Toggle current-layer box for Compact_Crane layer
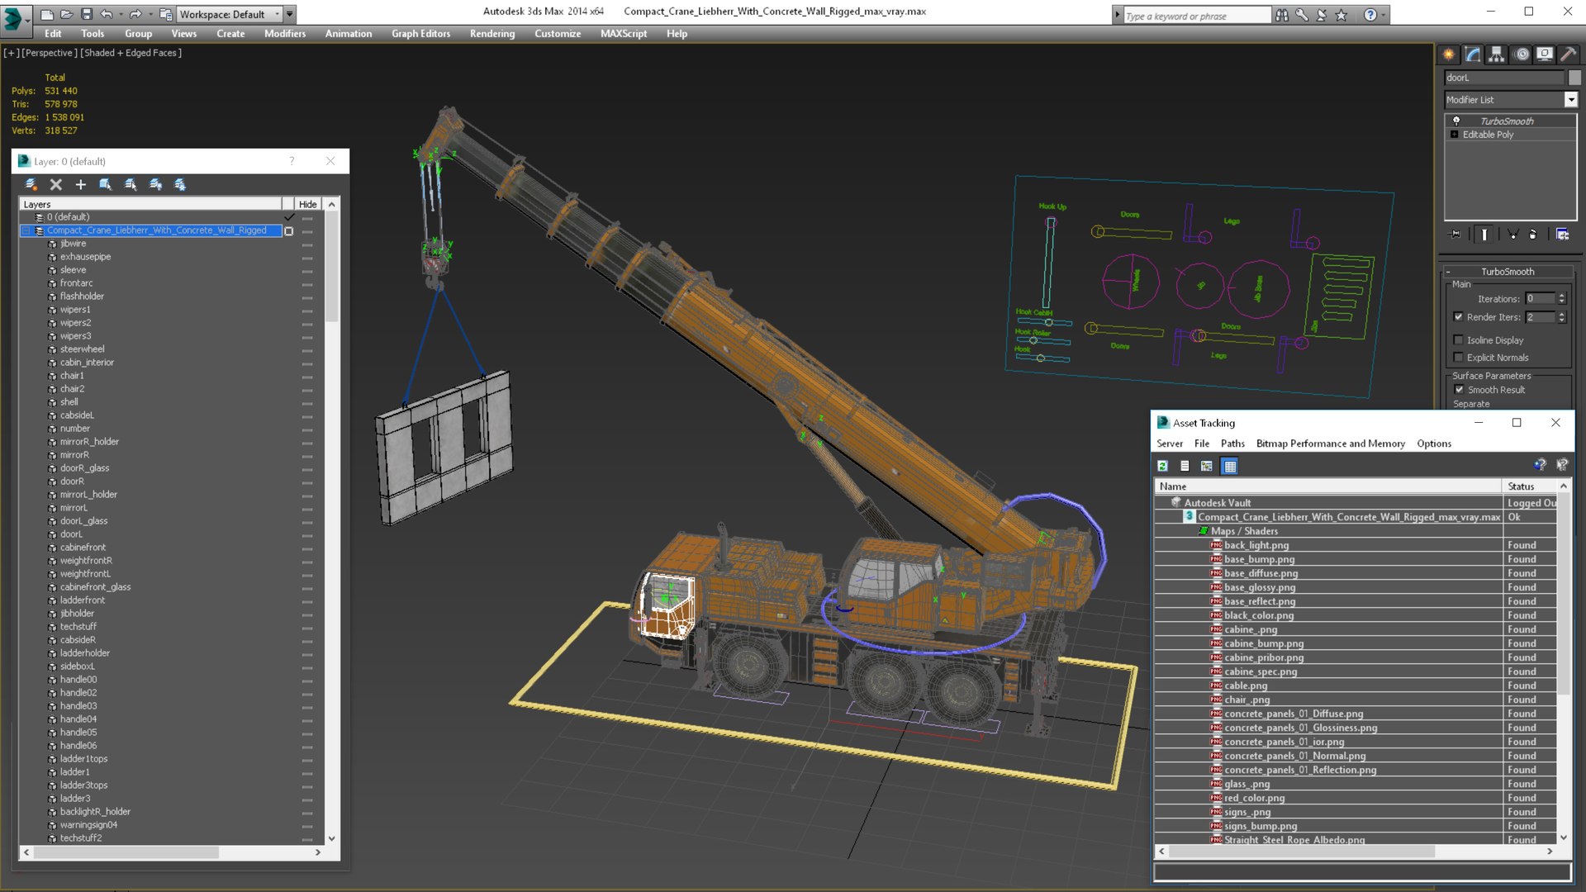This screenshot has width=1586, height=892. point(289,231)
